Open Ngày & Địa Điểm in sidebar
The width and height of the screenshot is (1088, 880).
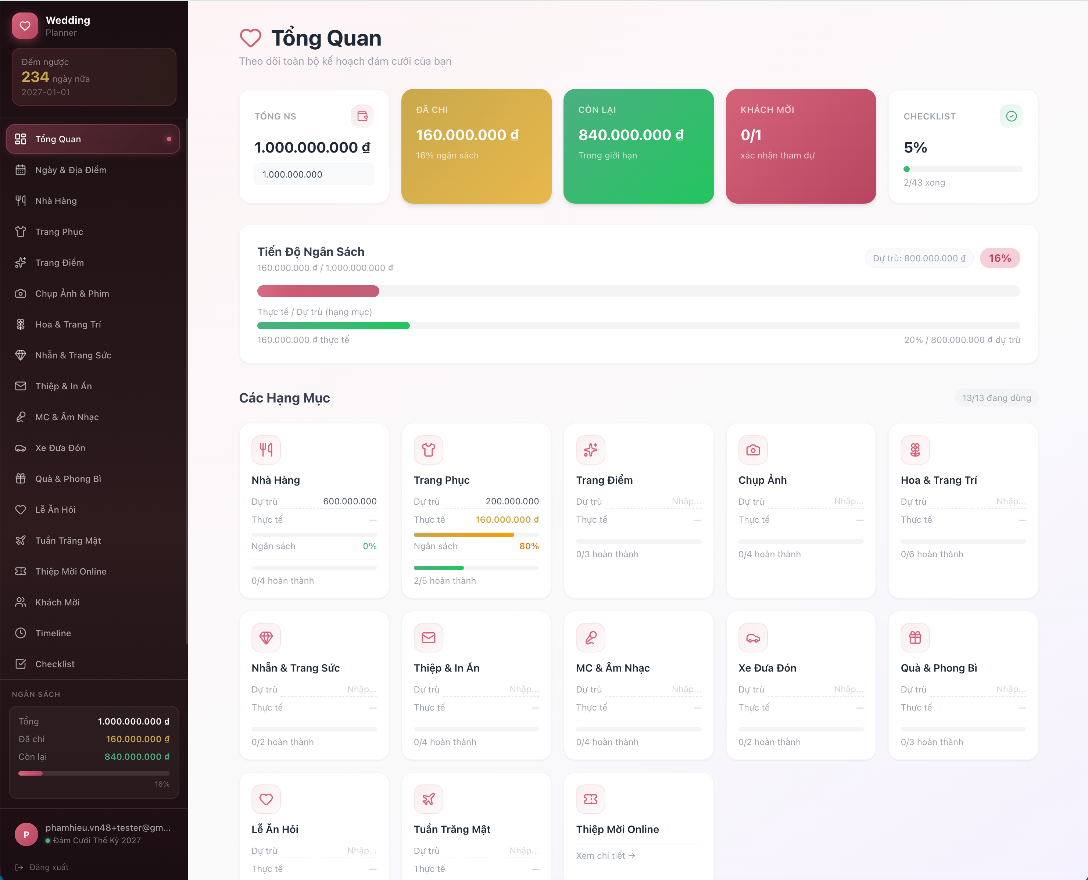tap(93, 170)
